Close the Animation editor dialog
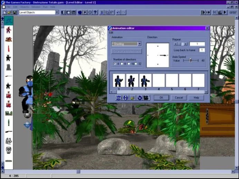This screenshot has width=239, height=179. coord(207,28)
